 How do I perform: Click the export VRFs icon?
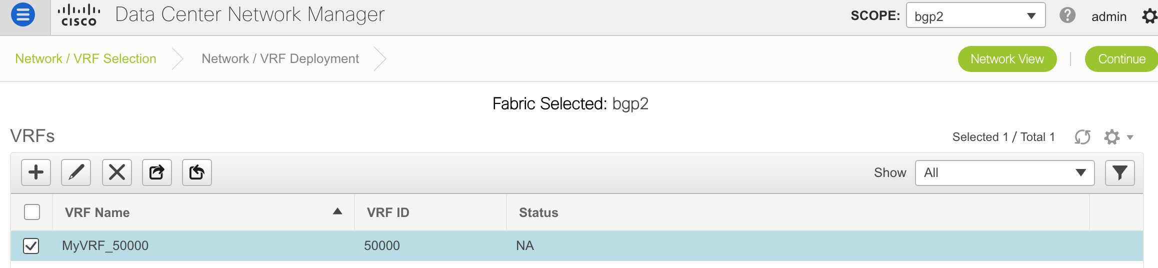pos(157,172)
